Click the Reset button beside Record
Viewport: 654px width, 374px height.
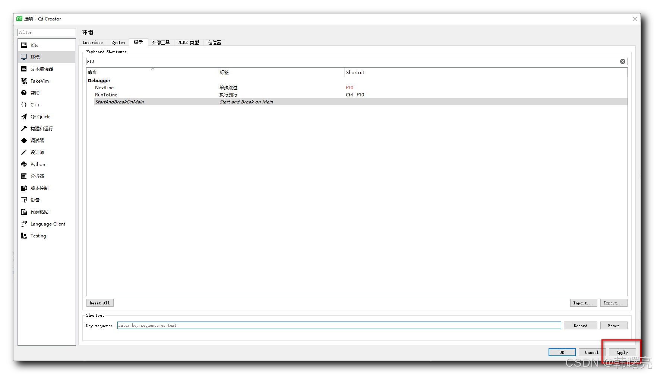[x=613, y=326]
